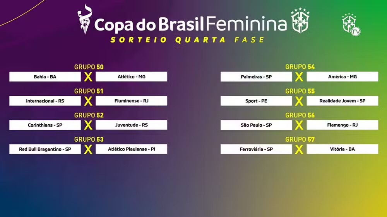The height and width of the screenshot is (217, 387).
Task: Select the Atlético - MG team box
Action: click(x=131, y=76)
